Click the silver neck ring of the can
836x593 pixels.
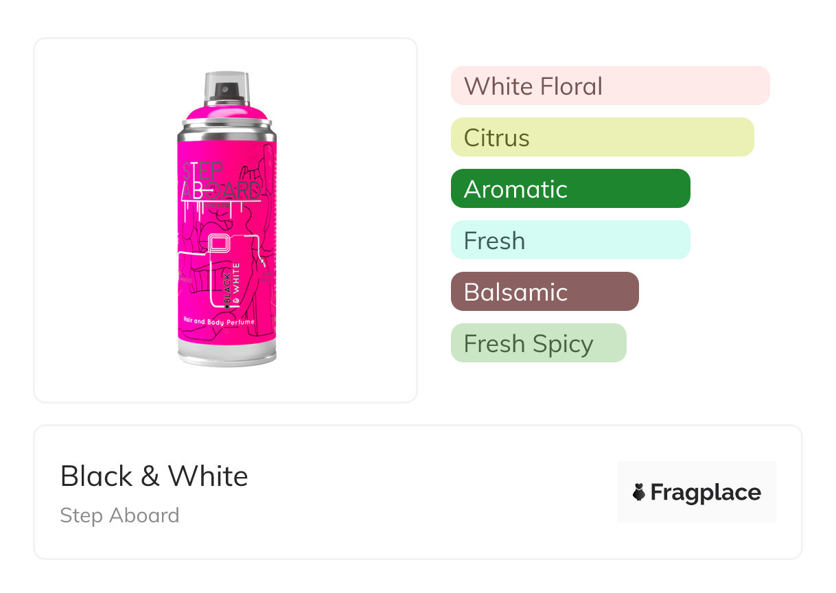point(227,126)
